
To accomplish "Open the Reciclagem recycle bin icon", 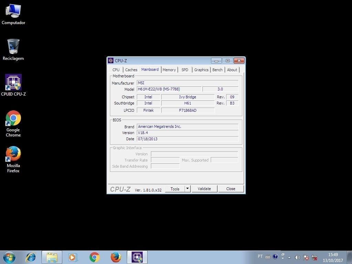I will point(13,49).
